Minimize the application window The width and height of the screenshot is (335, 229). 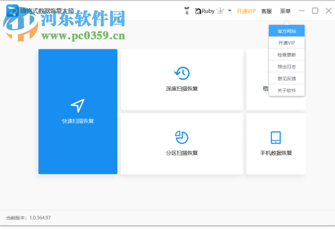(x=302, y=11)
